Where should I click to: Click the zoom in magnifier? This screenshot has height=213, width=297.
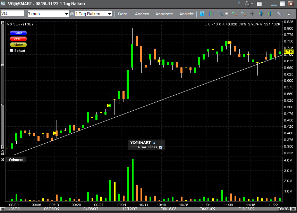coord(234,14)
